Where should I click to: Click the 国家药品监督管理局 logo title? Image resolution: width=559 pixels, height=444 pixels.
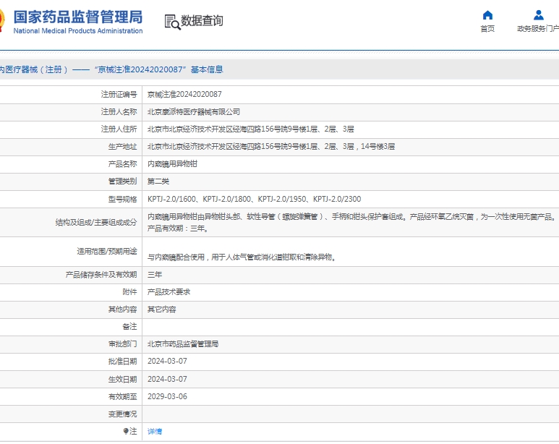pos(78,17)
